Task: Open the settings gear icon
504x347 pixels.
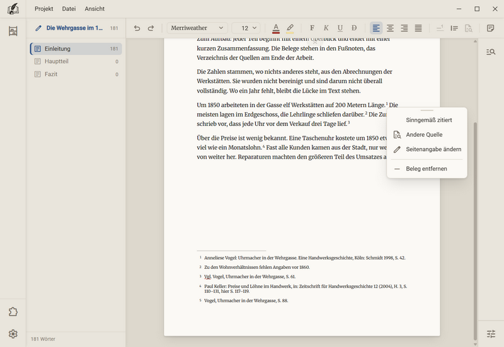Action: point(13,334)
